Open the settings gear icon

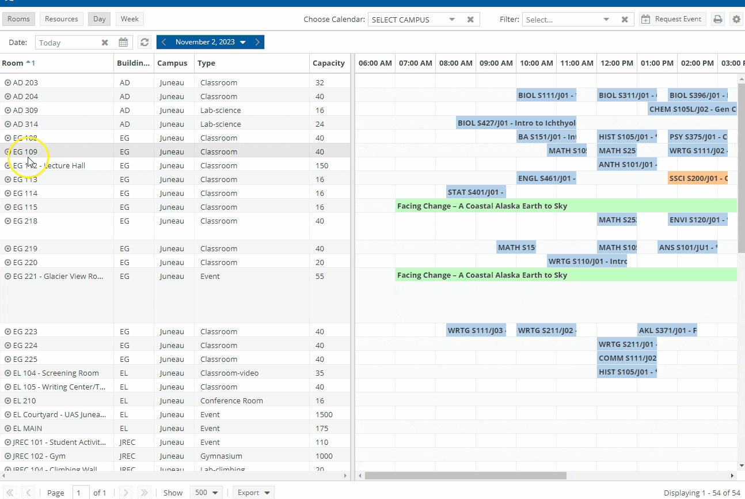point(736,19)
